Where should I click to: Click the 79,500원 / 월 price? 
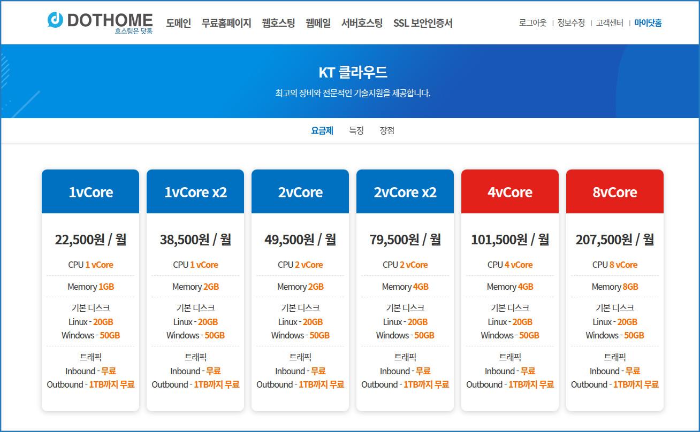pyautogui.click(x=405, y=240)
